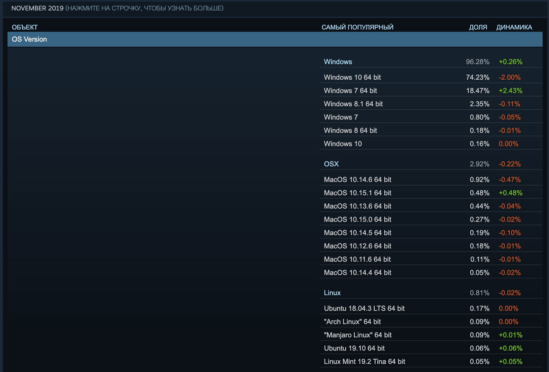Click the 0.11% share value
Image resolution: width=549 pixels, height=372 pixels.
coord(480,259)
